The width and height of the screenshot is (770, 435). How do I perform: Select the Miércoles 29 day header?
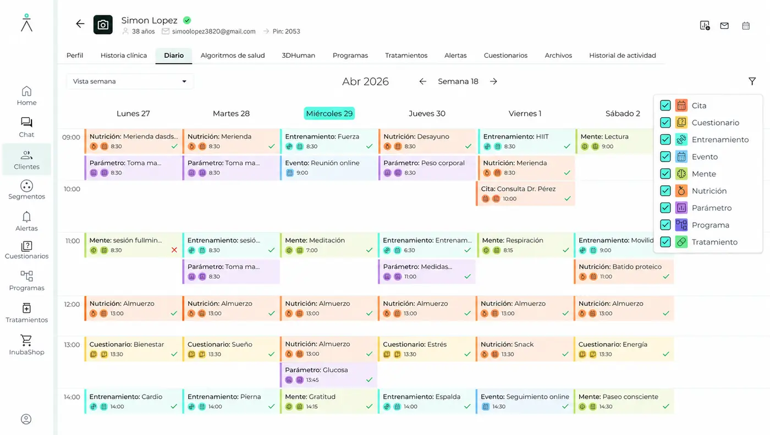pos(329,113)
